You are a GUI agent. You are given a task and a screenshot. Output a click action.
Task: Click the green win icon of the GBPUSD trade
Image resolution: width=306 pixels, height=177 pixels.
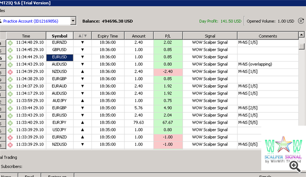(10, 50)
